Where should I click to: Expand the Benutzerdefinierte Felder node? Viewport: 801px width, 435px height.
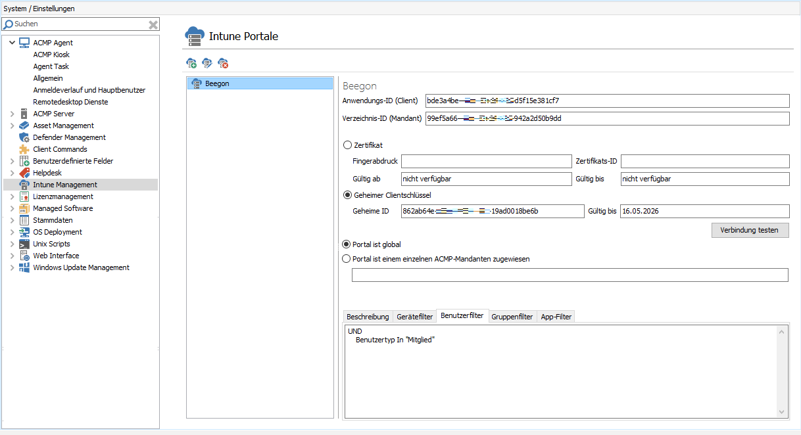point(12,161)
